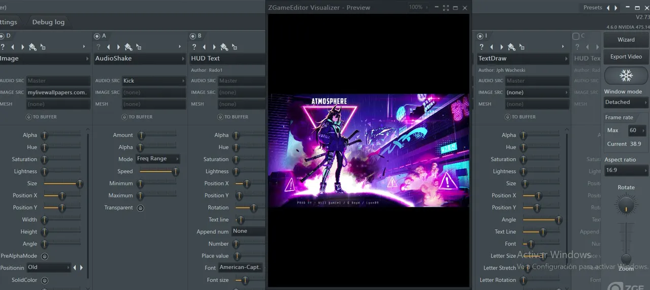Screen dimensions: 650x290
Task: Click the paint bucket icon in layer I
Action: [x=511, y=47]
